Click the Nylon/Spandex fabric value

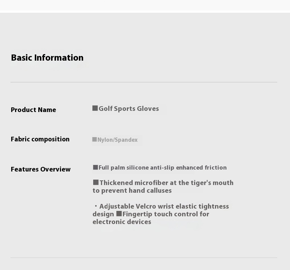click(x=118, y=140)
